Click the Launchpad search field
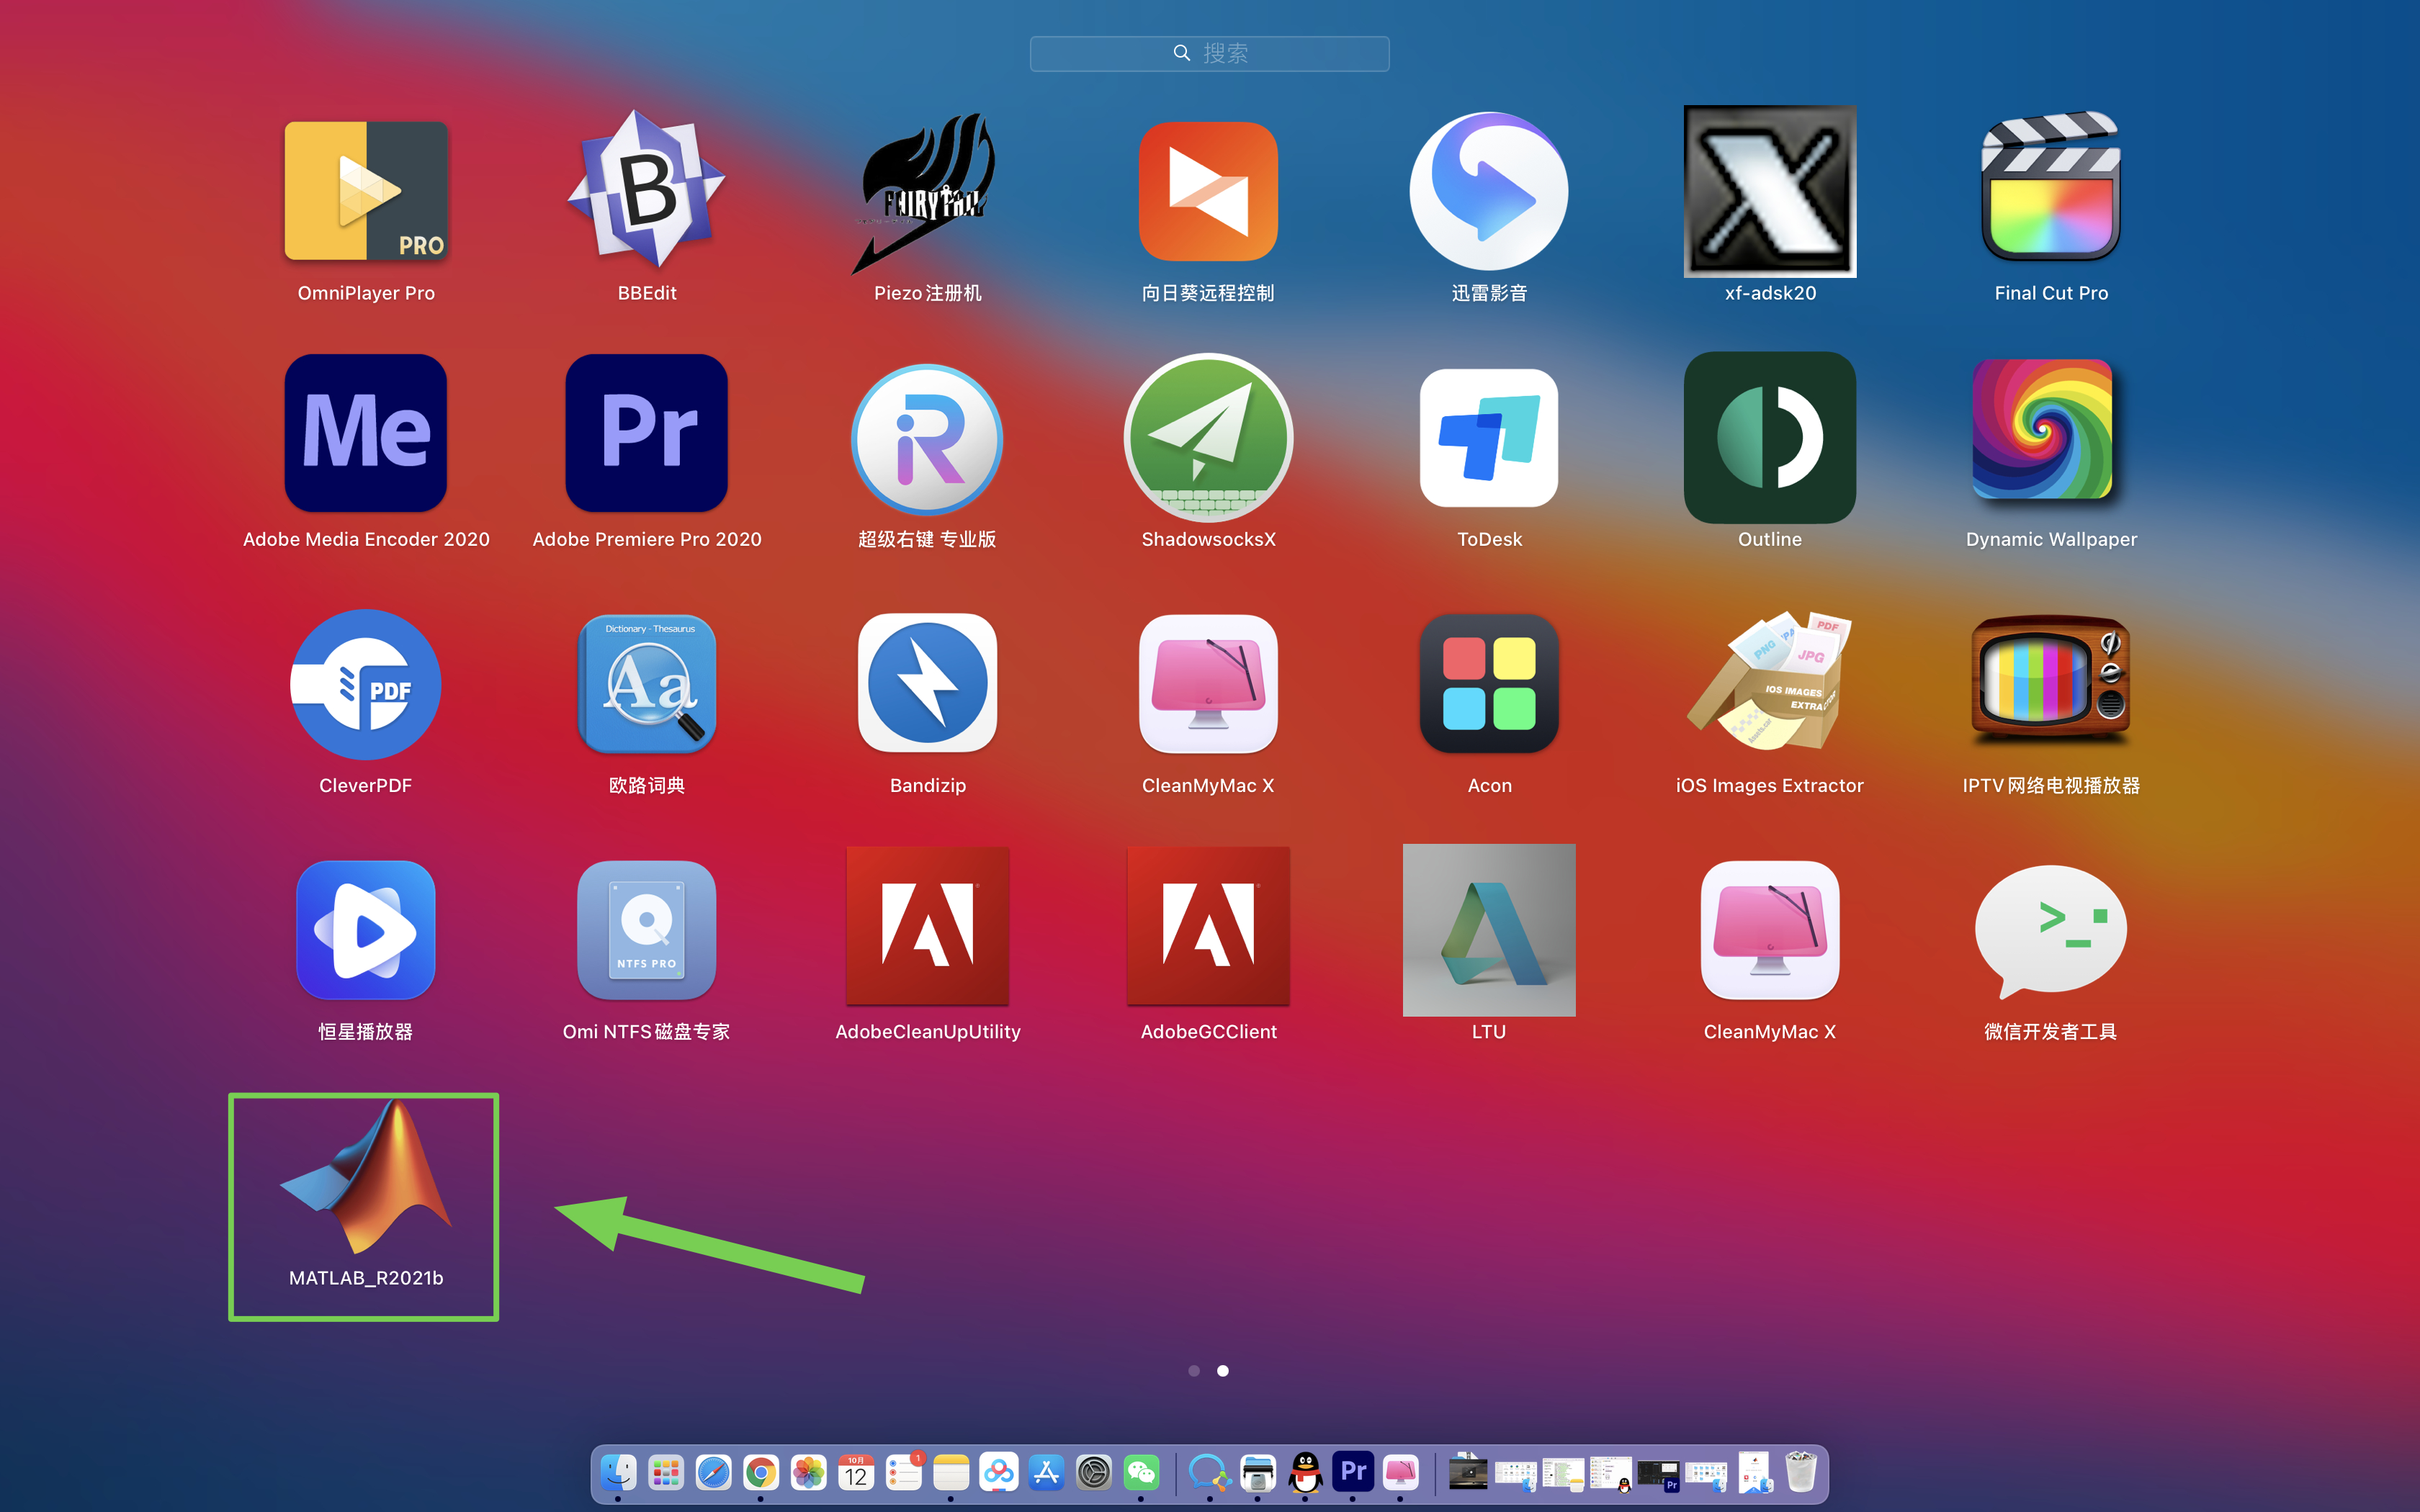 click(1209, 53)
